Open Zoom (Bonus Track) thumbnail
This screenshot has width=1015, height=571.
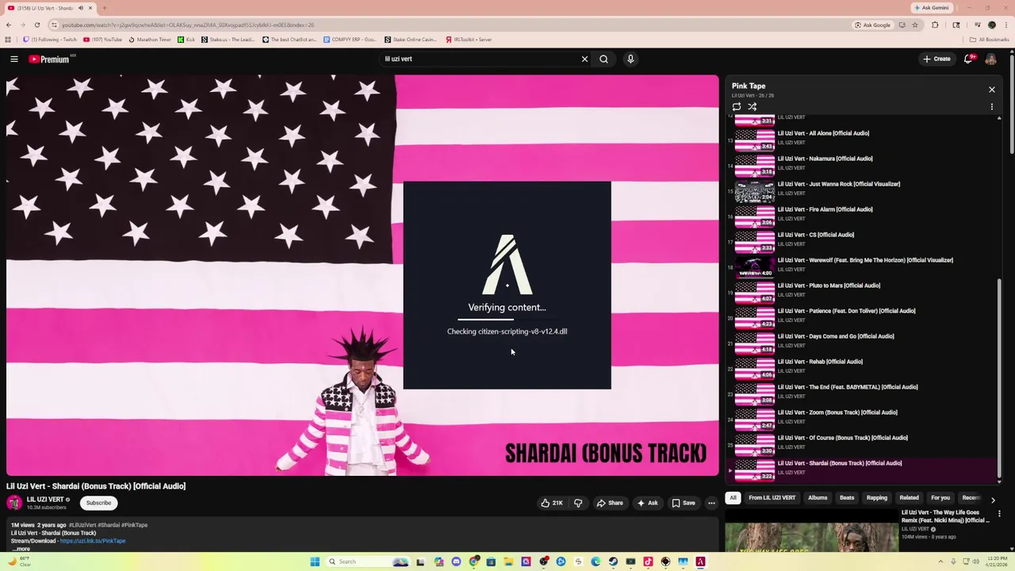click(755, 419)
